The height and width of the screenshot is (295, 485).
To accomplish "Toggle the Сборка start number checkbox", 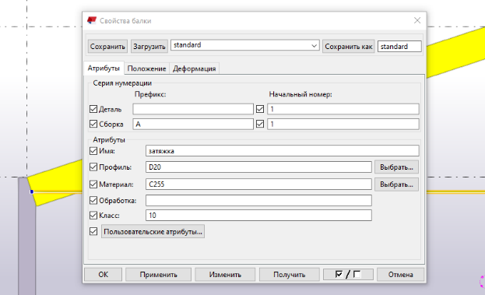I will click(x=260, y=124).
